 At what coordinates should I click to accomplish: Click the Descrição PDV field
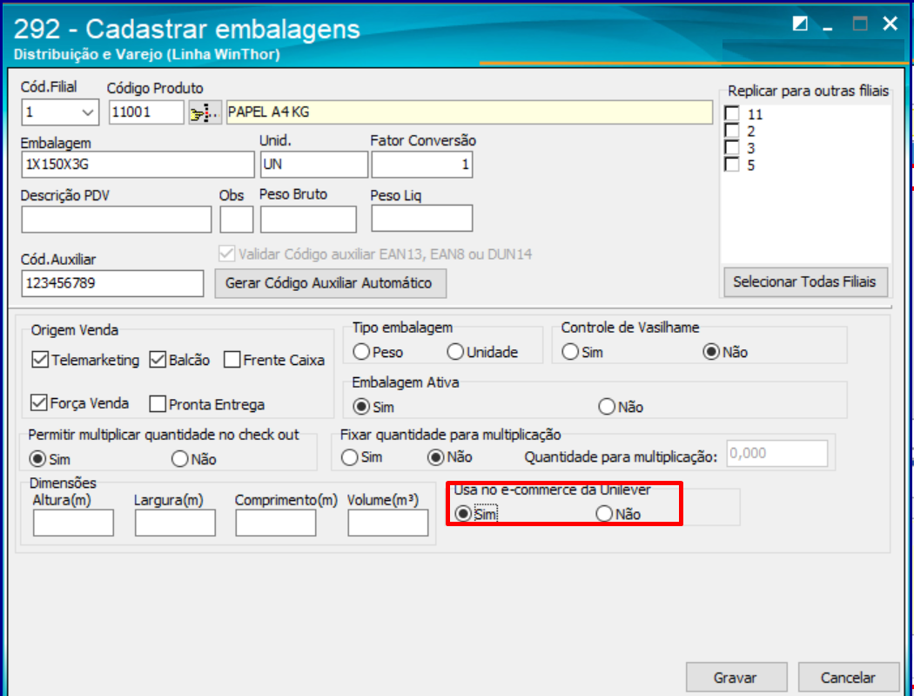[x=117, y=220]
